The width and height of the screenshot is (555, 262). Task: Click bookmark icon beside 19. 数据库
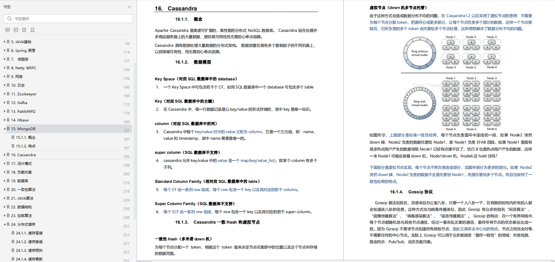tap(8, 181)
